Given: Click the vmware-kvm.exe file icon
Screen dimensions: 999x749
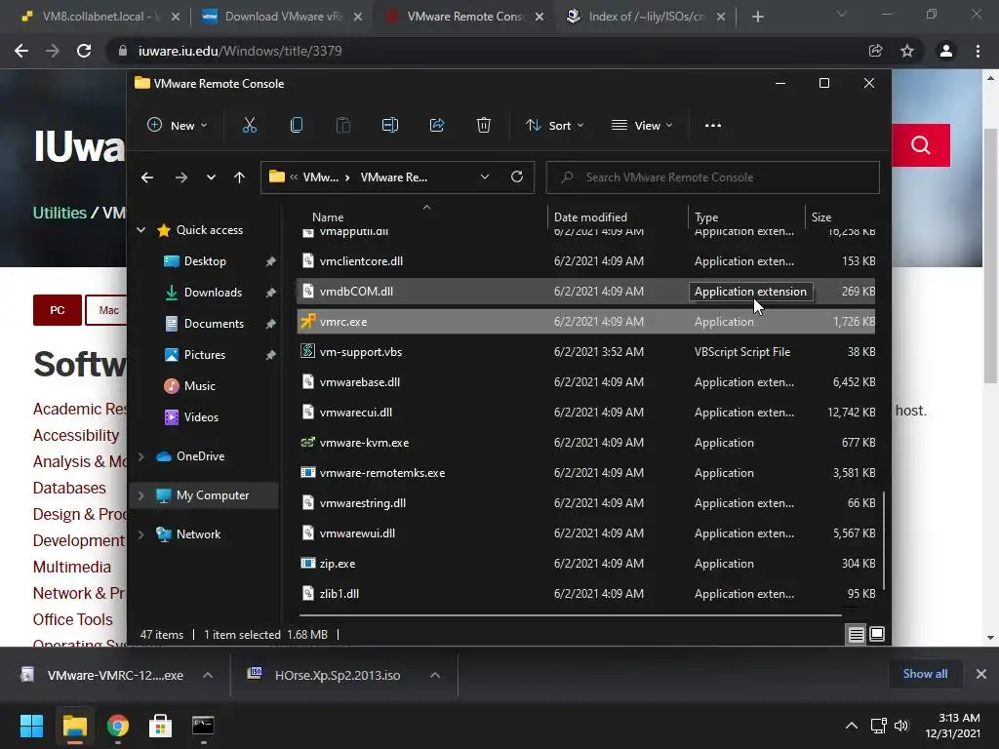Looking at the screenshot, I should (307, 442).
